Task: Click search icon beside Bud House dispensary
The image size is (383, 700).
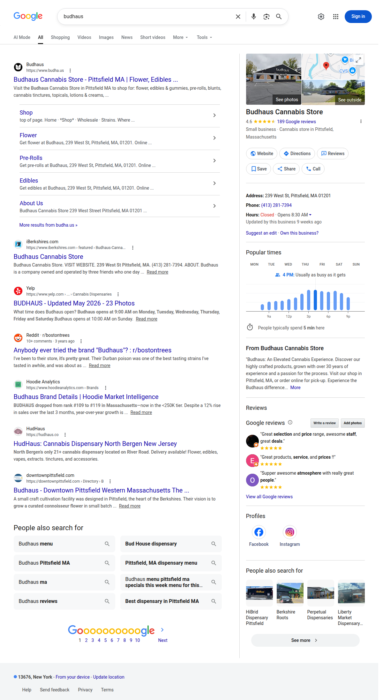Action: click(214, 544)
